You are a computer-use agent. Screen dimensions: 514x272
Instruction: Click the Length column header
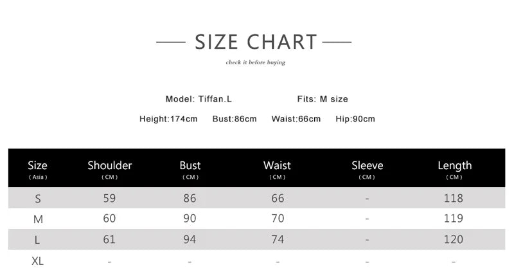pyautogui.click(x=455, y=169)
